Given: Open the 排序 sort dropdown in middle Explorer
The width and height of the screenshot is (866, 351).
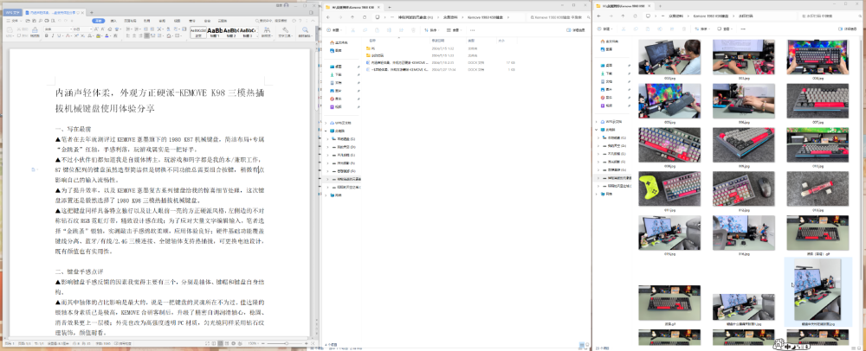Looking at the screenshot, I should click(432, 30).
